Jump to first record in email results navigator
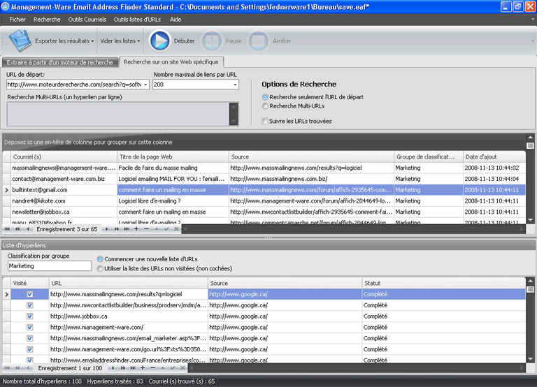537x387 pixels. pos(8,229)
